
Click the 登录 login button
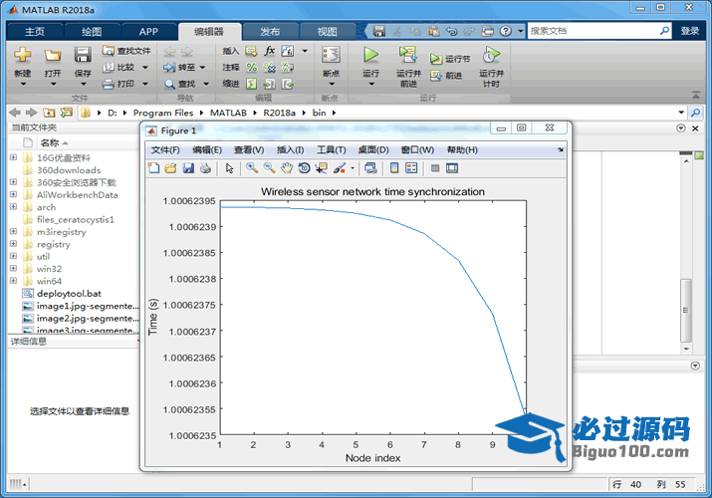point(690,31)
